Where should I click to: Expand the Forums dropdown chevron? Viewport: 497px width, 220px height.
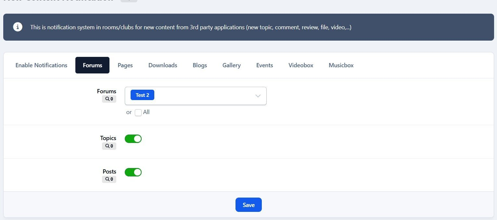pos(258,96)
